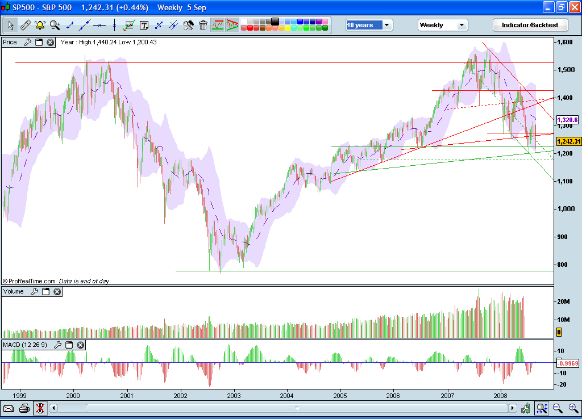Click the 1,320.6 purple value tag
The image size is (582, 419).
click(568, 120)
